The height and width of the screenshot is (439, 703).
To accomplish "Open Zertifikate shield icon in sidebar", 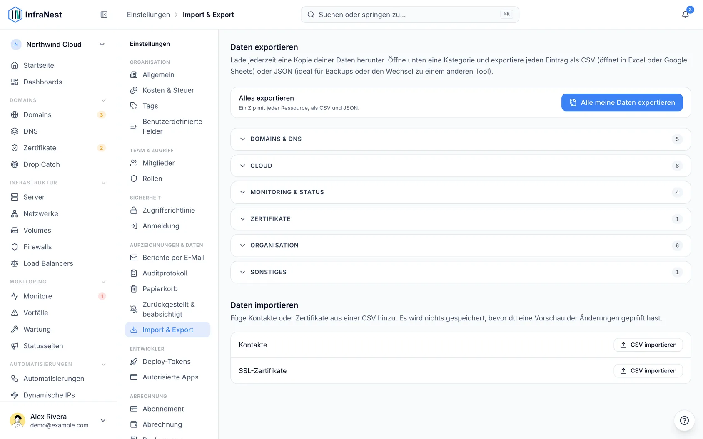I will [x=15, y=148].
